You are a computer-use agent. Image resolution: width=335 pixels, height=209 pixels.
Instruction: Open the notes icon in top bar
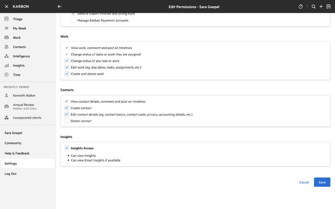328,7
